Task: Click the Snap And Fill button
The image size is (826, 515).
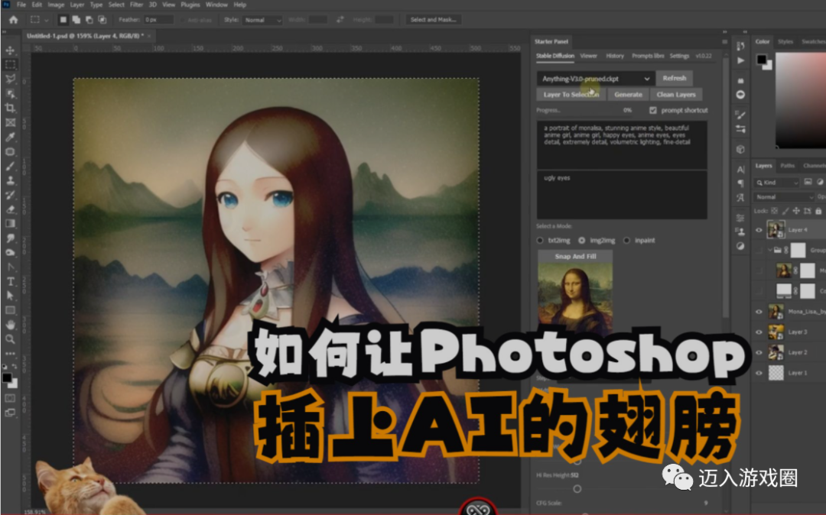Action: click(x=575, y=256)
